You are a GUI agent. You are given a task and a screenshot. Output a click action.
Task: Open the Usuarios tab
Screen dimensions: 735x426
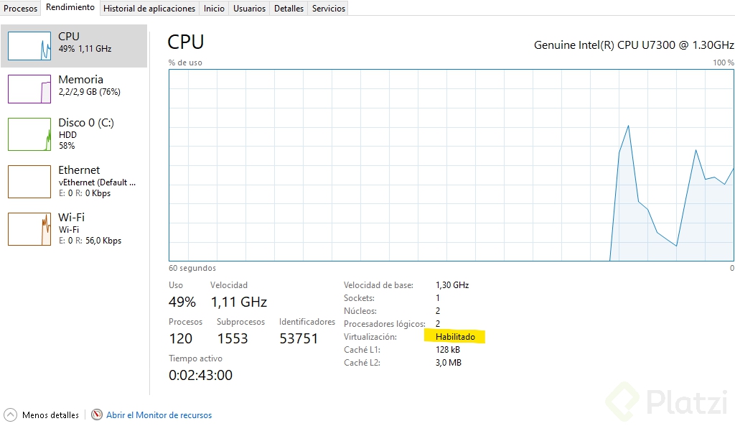(x=250, y=9)
